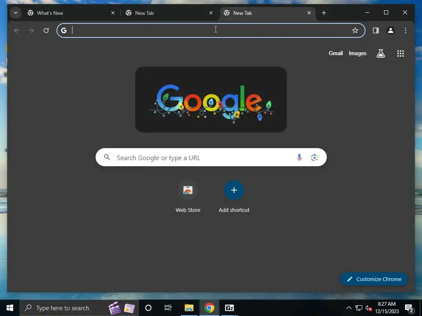This screenshot has width=422, height=316.
Task: Click the Search Google or type a URL box
Action: (x=211, y=157)
